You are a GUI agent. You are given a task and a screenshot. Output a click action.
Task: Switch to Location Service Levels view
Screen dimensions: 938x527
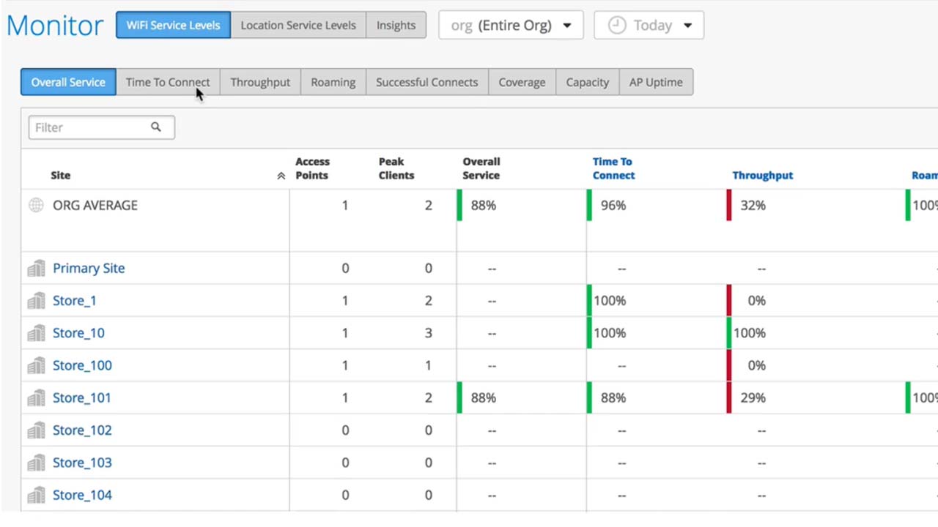[x=298, y=25]
